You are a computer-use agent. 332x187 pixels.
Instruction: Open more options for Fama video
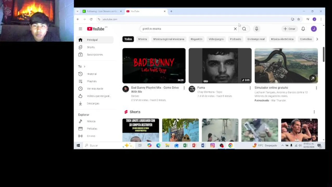(x=250, y=88)
